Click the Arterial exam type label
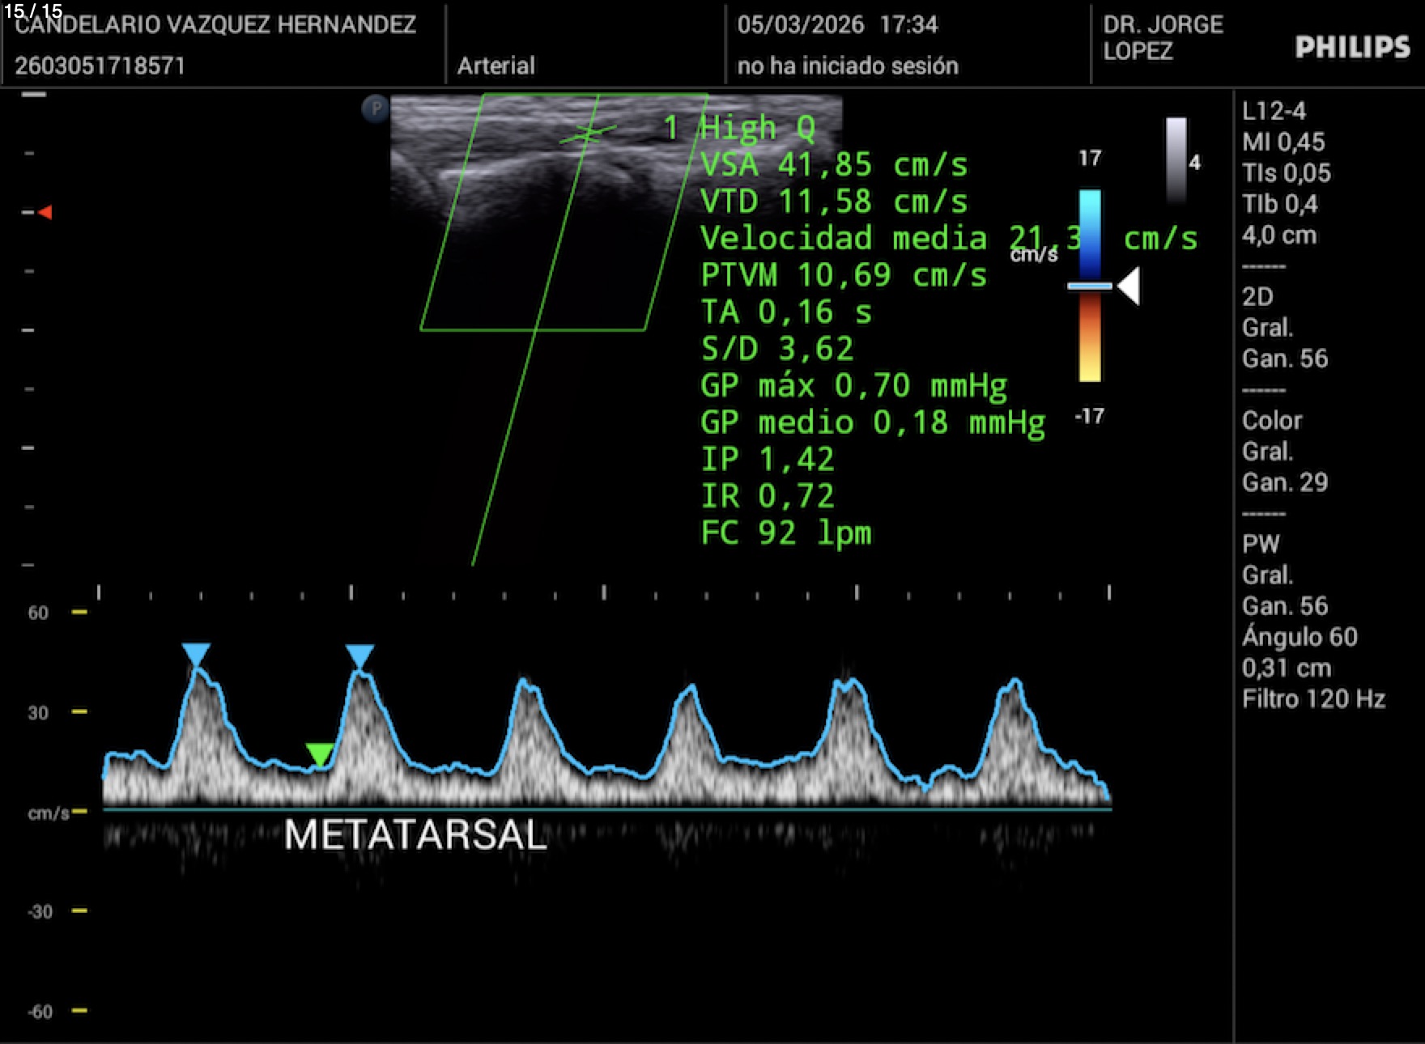This screenshot has width=1425, height=1044. click(x=496, y=66)
